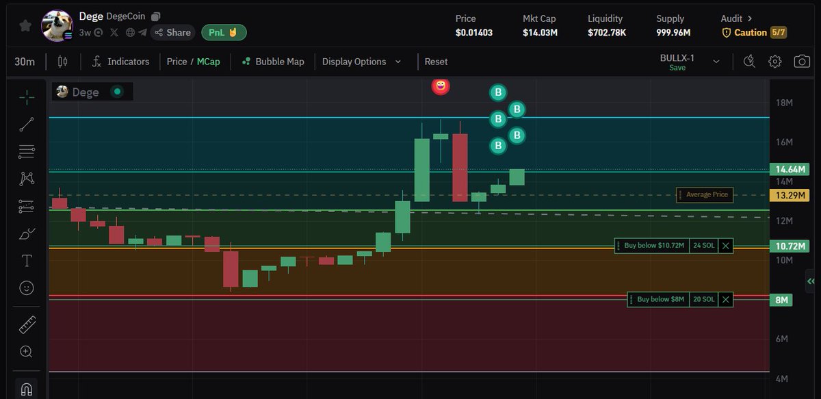Open the BULLX-1 layout dropdown arrow
The height and width of the screenshot is (399, 821).
(x=716, y=62)
